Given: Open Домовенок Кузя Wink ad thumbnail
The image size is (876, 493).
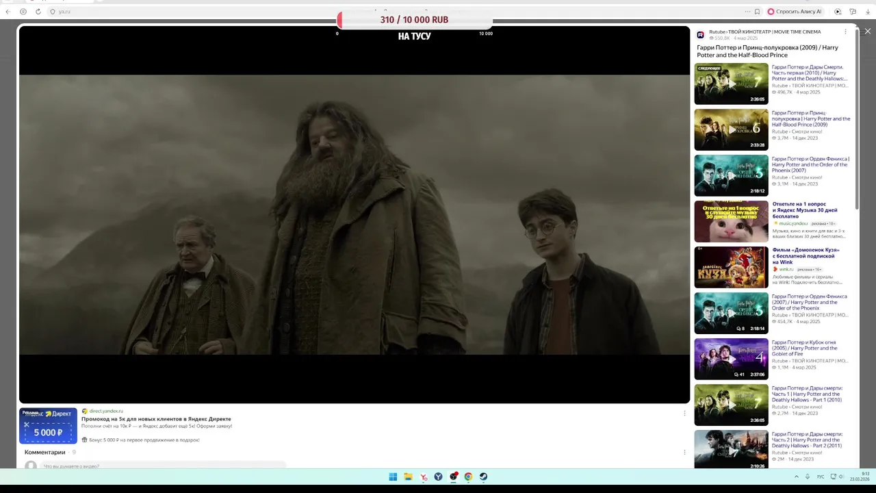Looking at the screenshot, I should [x=731, y=267].
